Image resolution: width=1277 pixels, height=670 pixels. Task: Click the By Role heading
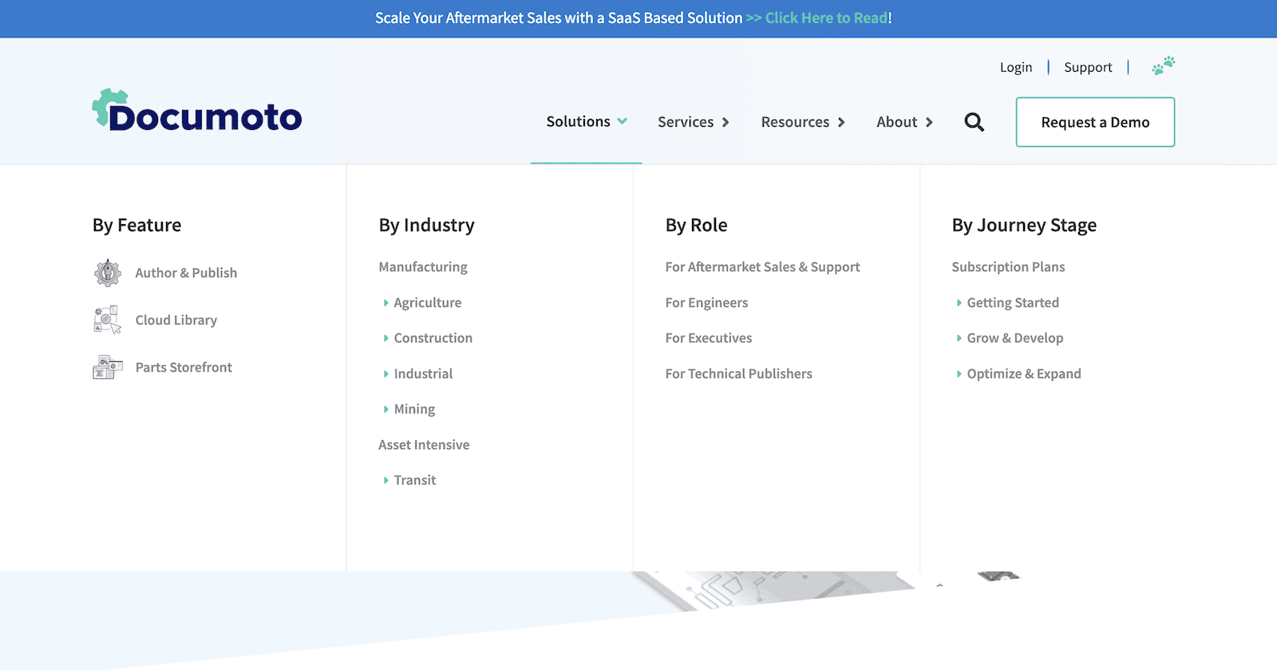click(696, 225)
